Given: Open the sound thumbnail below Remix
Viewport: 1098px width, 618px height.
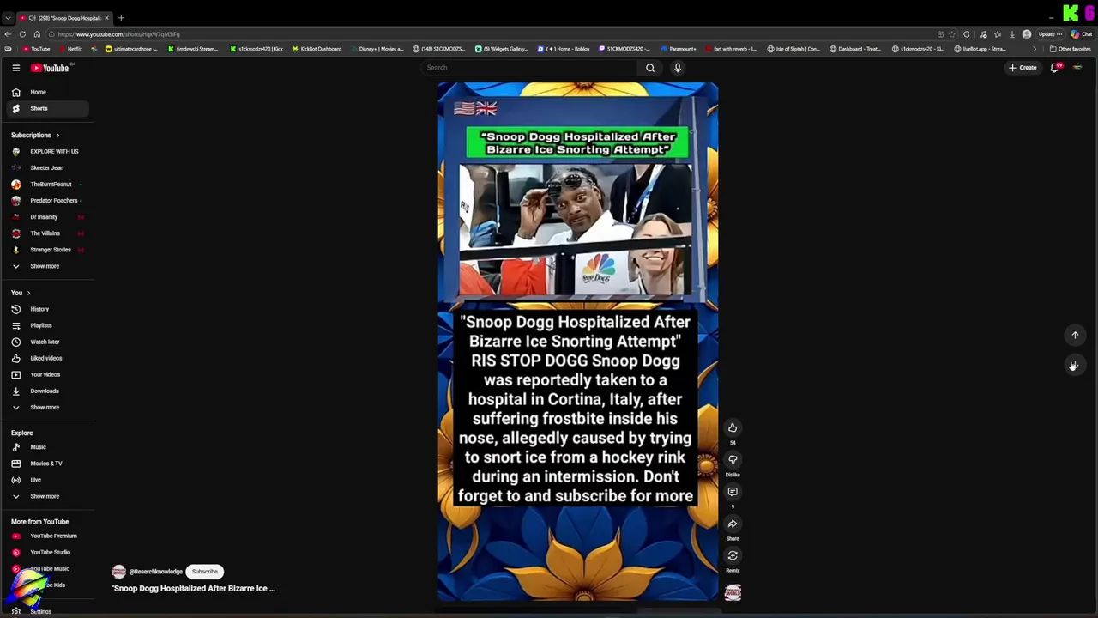Looking at the screenshot, I should coord(733,592).
